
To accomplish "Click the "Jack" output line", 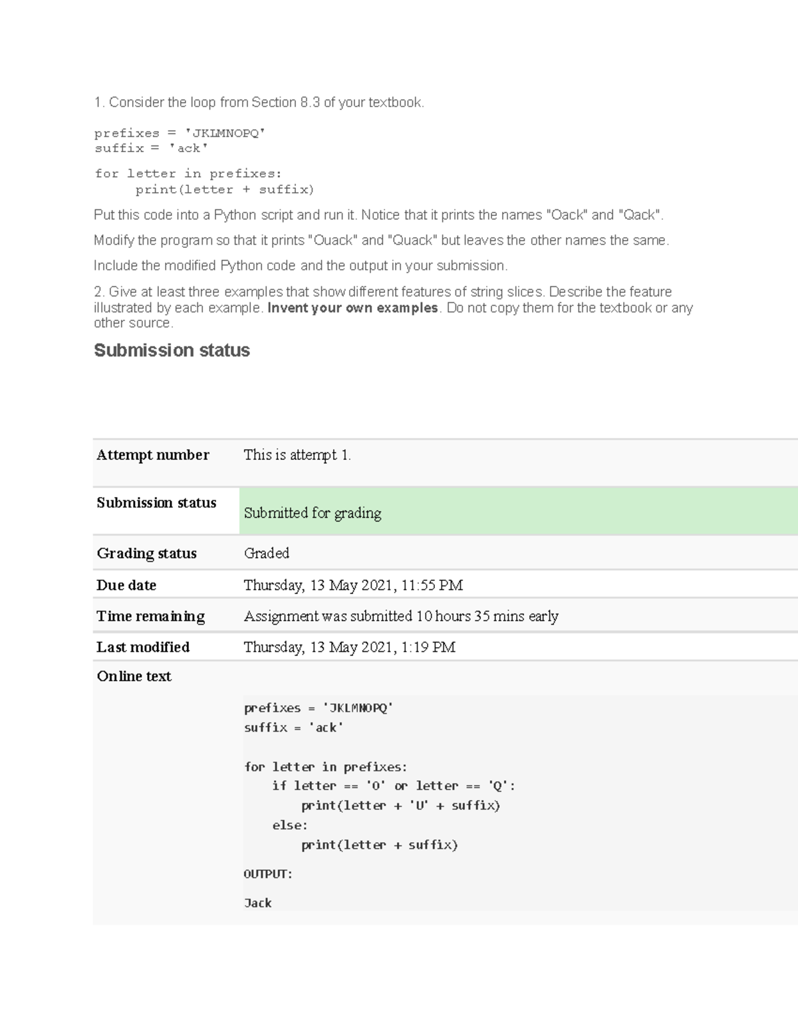I will [x=258, y=903].
